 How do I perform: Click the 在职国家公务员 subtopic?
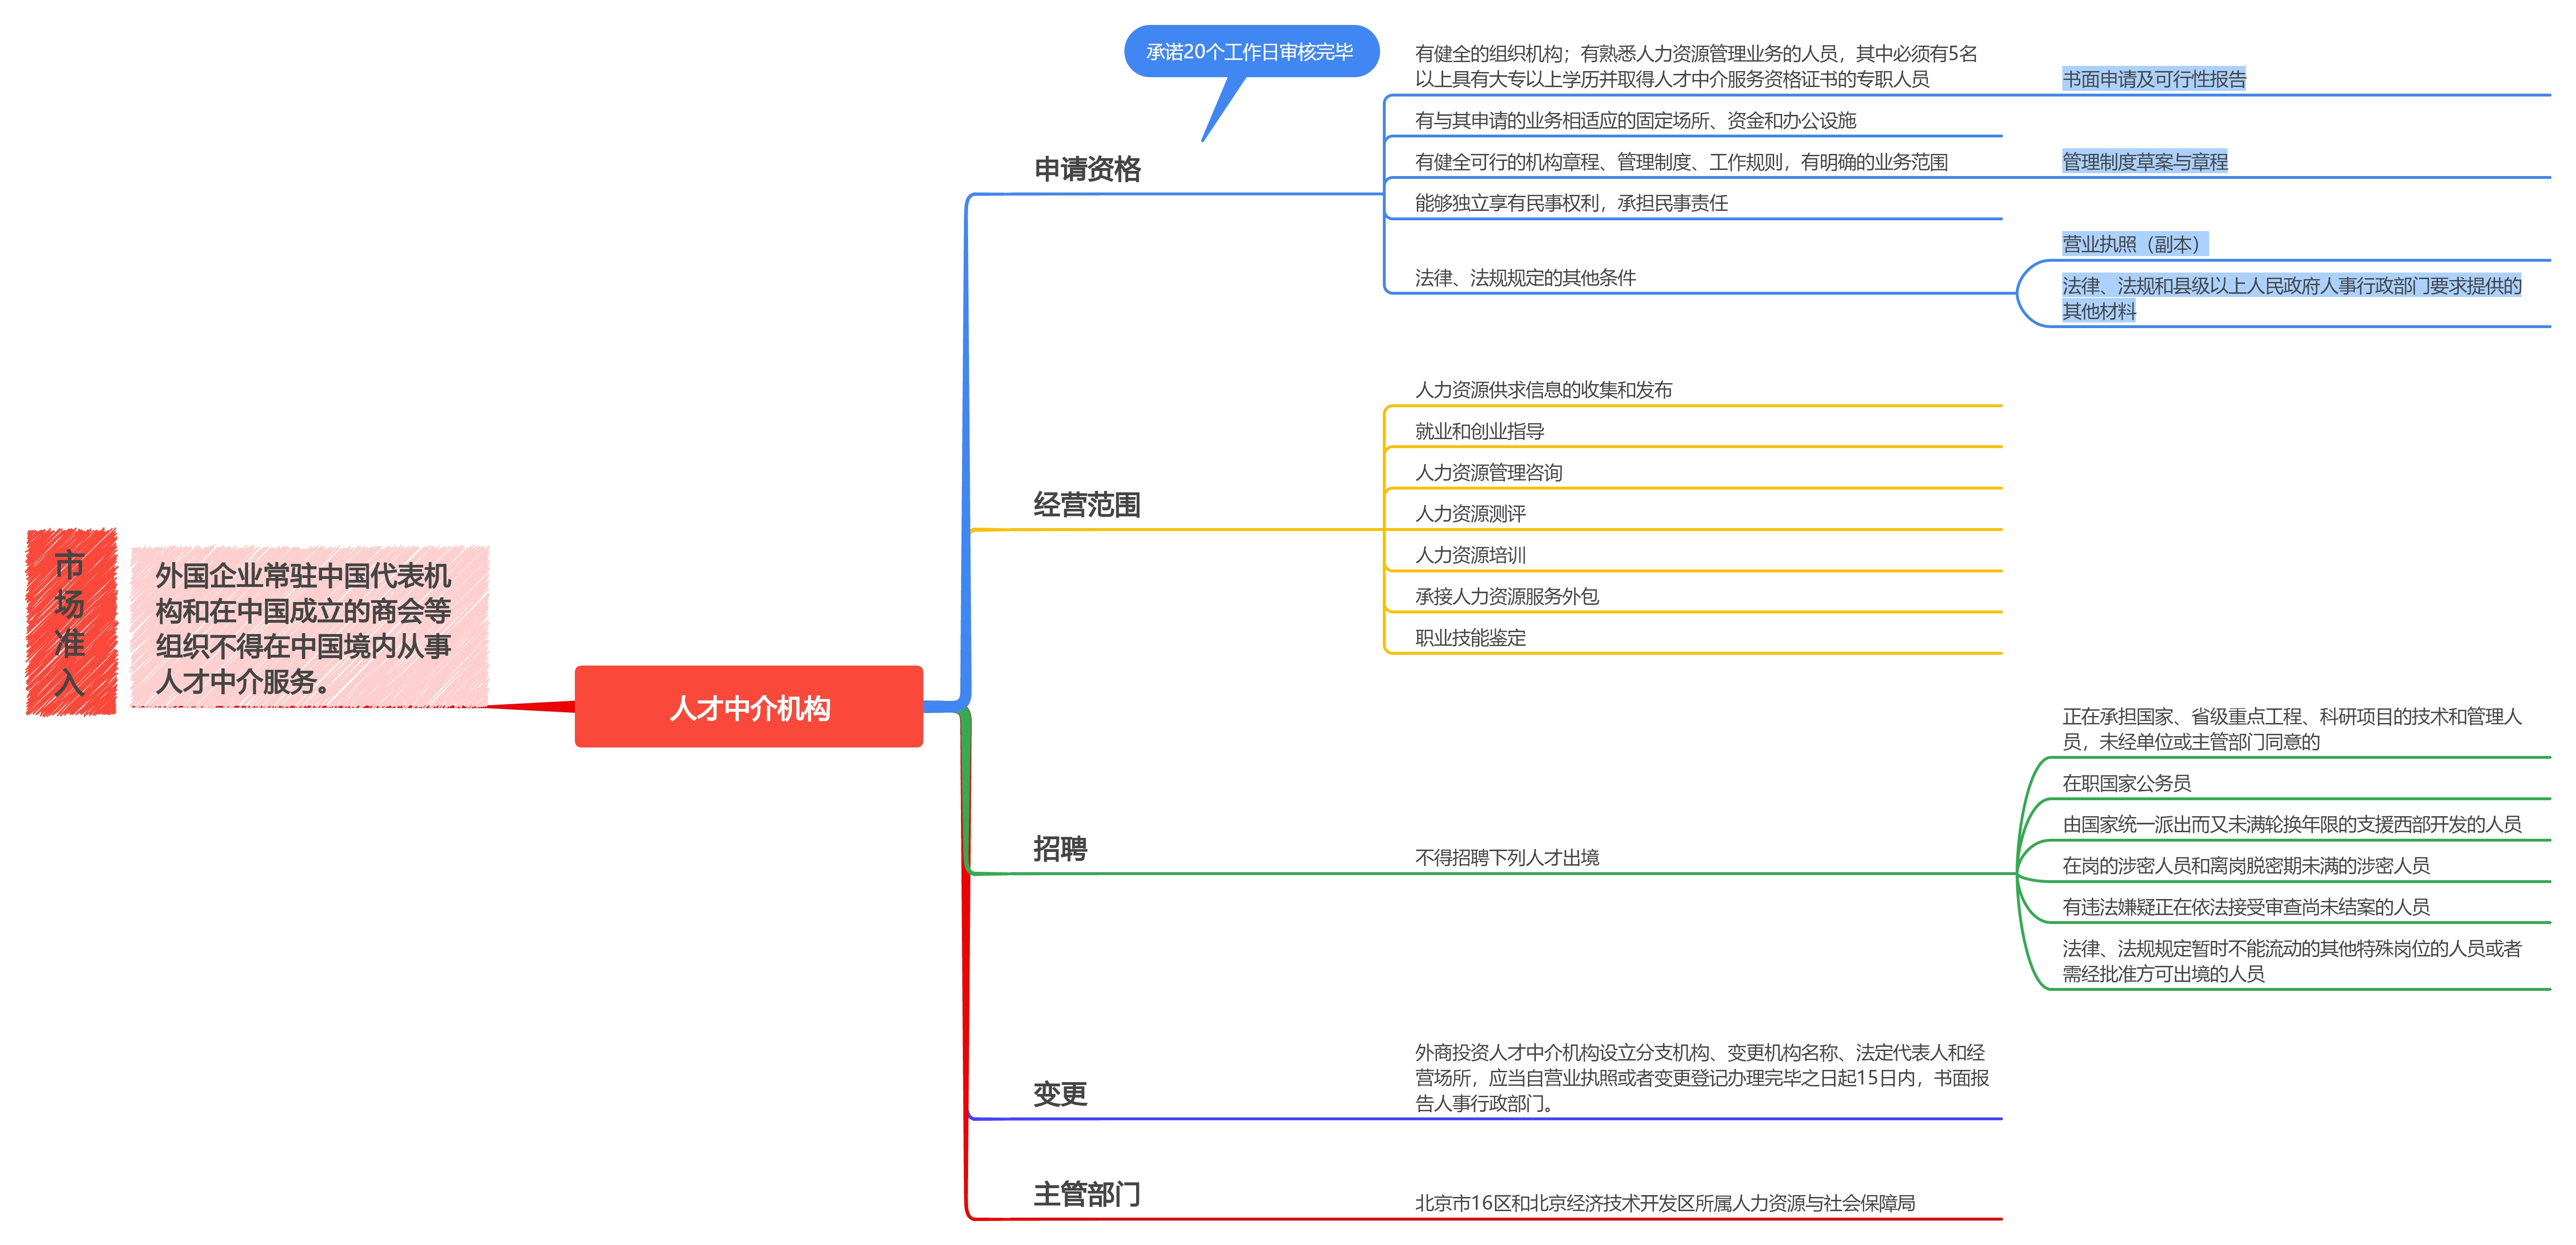pyautogui.click(x=2126, y=783)
